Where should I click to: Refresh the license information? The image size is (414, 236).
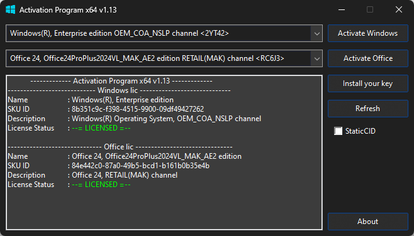tap(368, 109)
